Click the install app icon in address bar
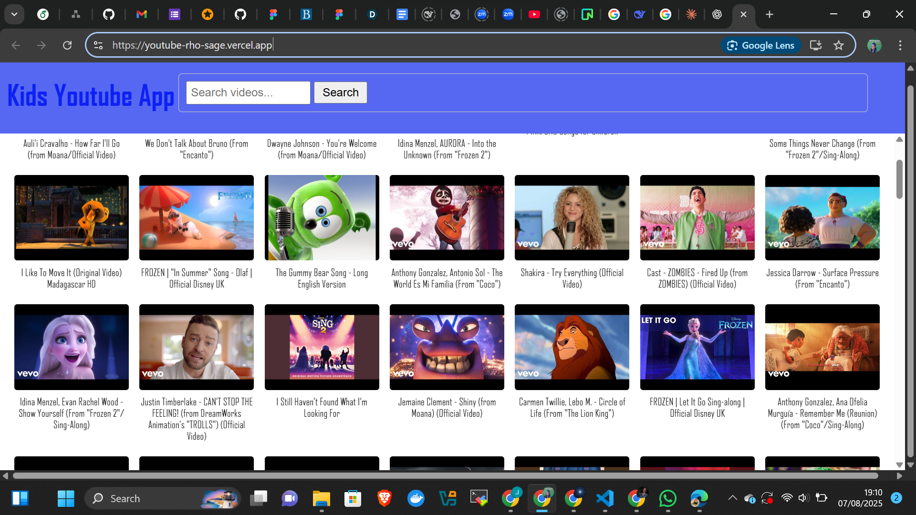The width and height of the screenshot is (916, 515). (x=815, y=45)
